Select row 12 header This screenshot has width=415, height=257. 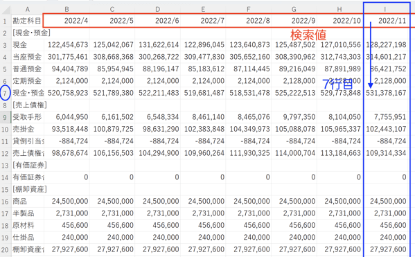5,153
